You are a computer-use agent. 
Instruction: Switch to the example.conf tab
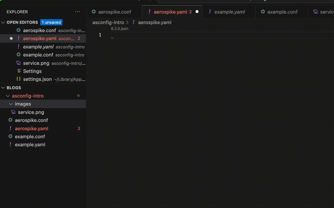point(282,12)
